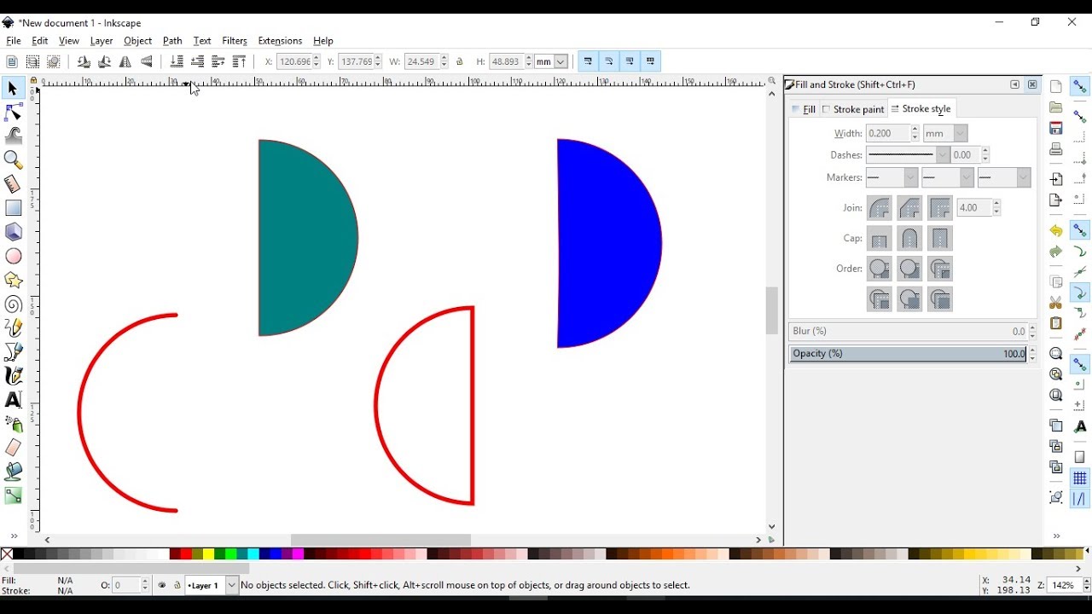Open the Dashes pattern dropdown
1092x614 pixels.
pyautogui.click(x=908, y=155)
